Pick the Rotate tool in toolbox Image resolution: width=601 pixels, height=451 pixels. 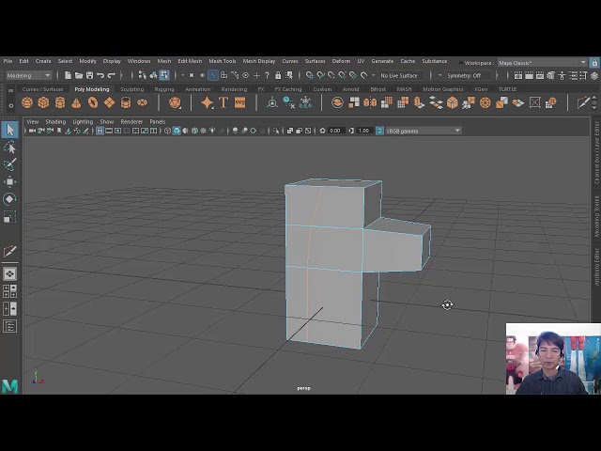point(9,198)
